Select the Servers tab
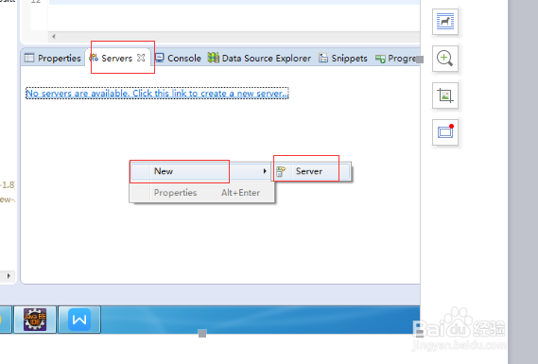This screenshot has width=538, height=364. point(116,58)
